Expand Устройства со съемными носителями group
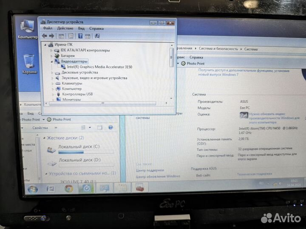306x229 pixels. 46,173
